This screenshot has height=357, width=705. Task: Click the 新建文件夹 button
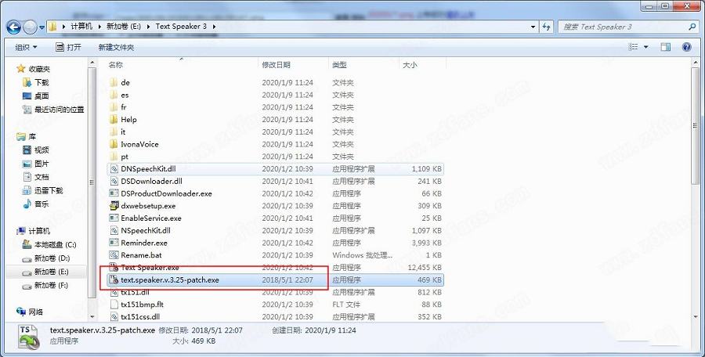(116, 47)
